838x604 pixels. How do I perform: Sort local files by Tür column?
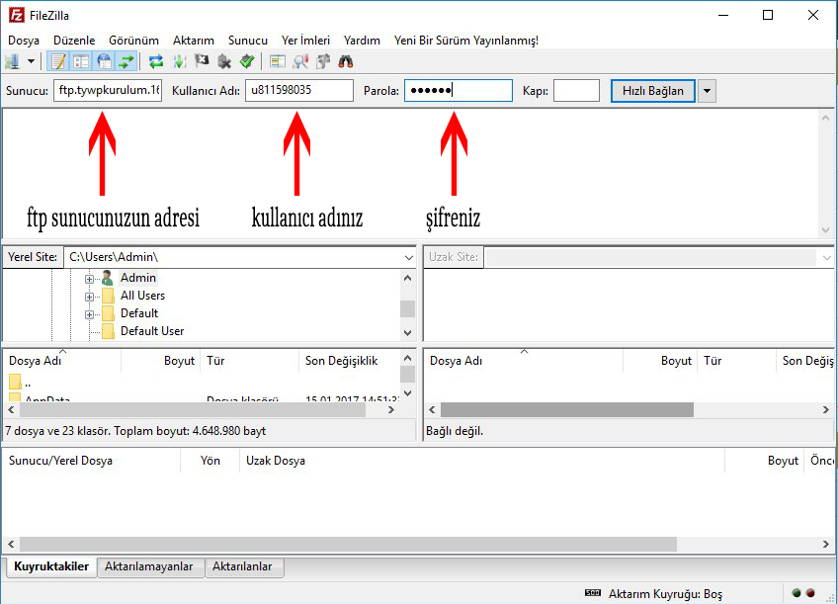tap(250, 361)
